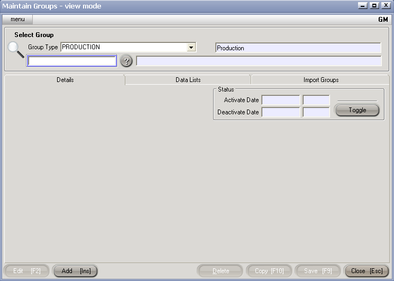Click the GM label in menu bar

point(383,20)
